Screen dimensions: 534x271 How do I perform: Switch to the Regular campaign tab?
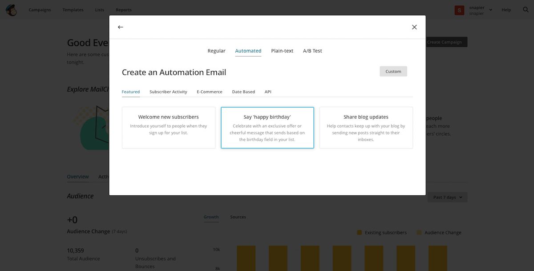(216, 51)
